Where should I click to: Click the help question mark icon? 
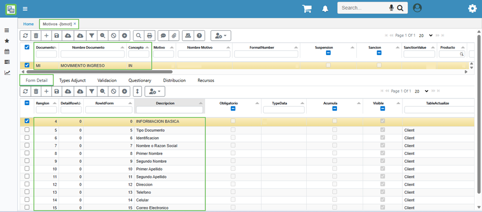coord(199,36)
